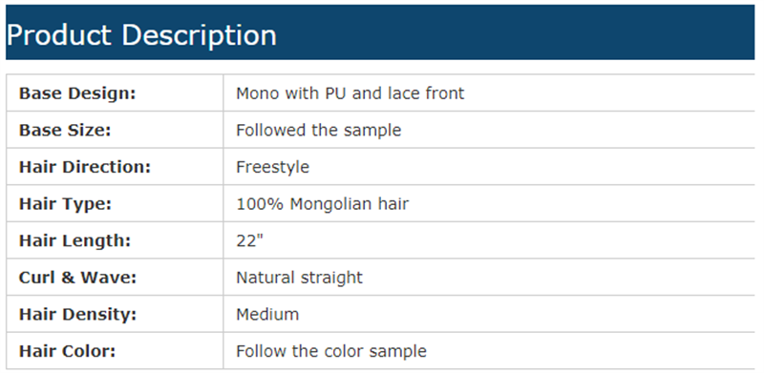Viewport: 764px width, 373px height.
Task: Select the Base Size label
Action: (x=65, y=130)
